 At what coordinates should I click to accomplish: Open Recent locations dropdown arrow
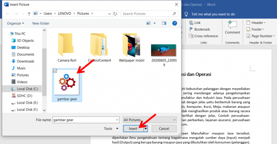23,14
